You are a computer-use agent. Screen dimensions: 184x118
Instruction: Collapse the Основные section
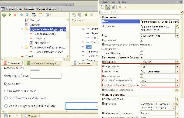(101, 17)
